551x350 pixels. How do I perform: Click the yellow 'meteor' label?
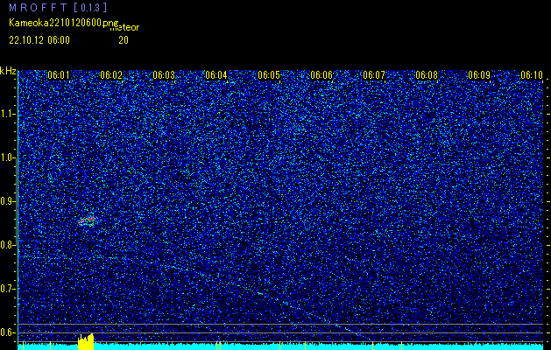(x=124, y=28)
